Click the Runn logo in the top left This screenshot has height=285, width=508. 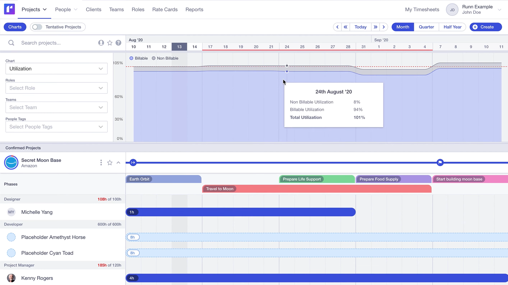(x=9, y=9)
